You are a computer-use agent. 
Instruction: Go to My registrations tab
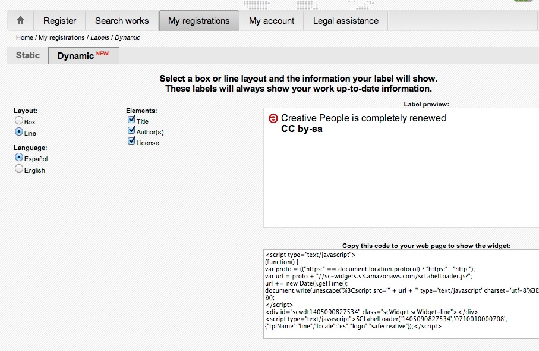point(198,21)
